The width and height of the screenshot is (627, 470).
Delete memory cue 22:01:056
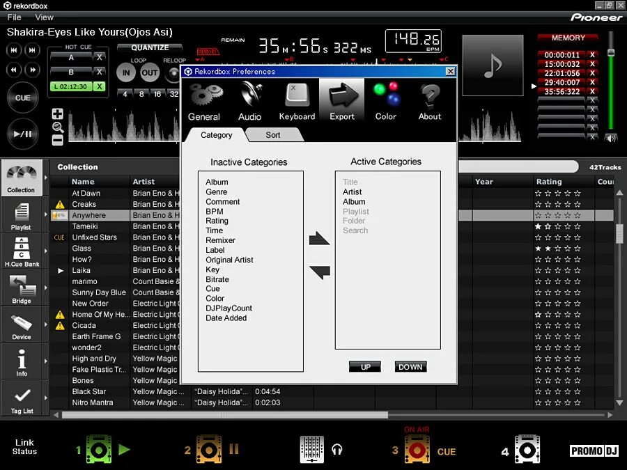click(x=592, y=73)
